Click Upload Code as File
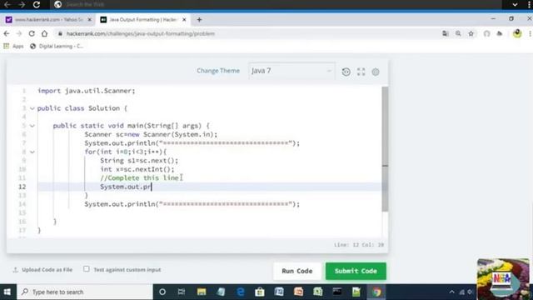 point(42,270)
